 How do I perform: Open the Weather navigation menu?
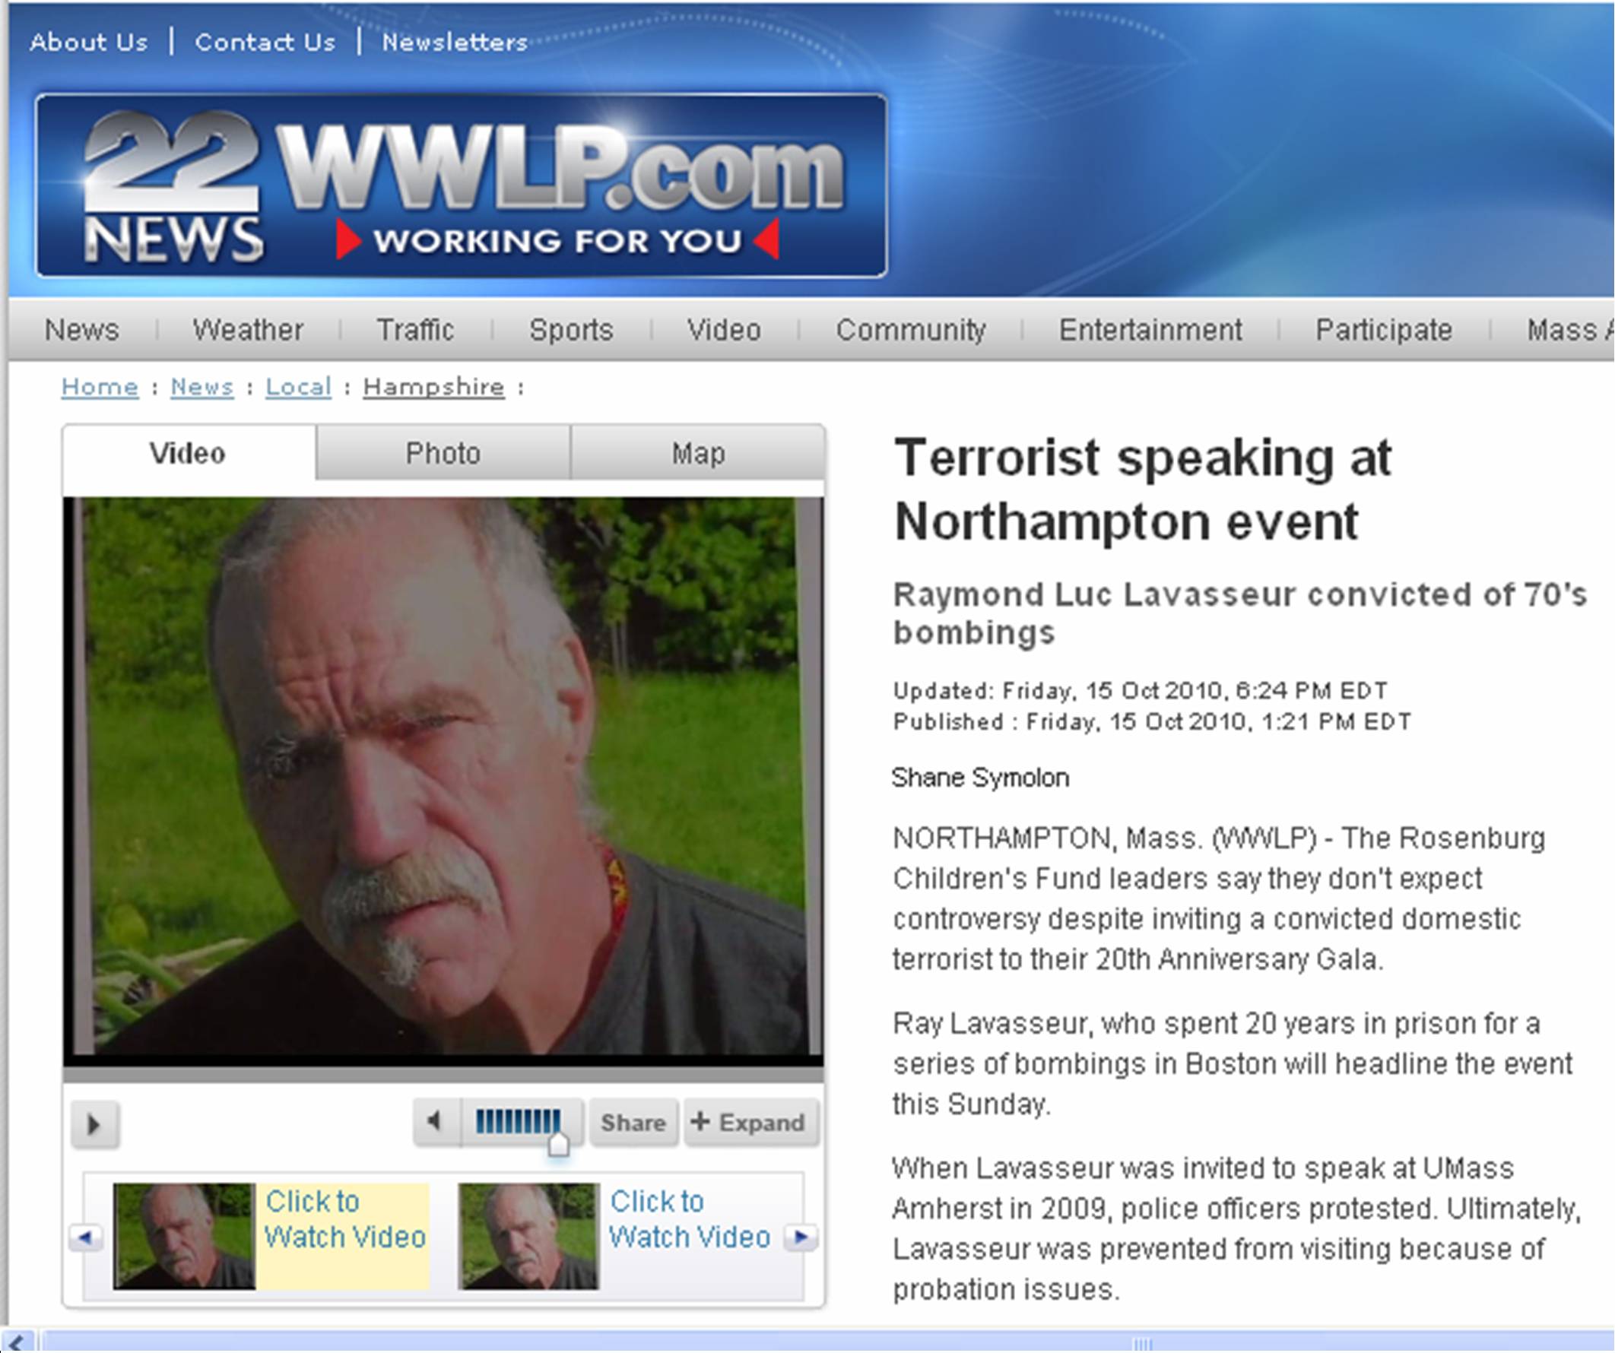(248, 330)
